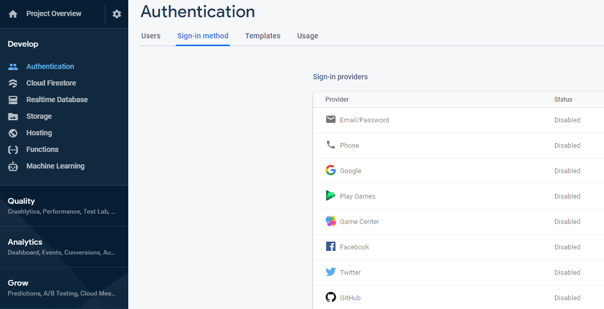Open the Users tab
604x309 pixels.
(x=151, y=36)
